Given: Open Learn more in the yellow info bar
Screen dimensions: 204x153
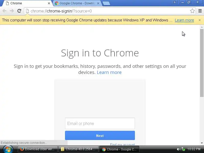Looking at the screenshot, I should click(x=184, y=20).
